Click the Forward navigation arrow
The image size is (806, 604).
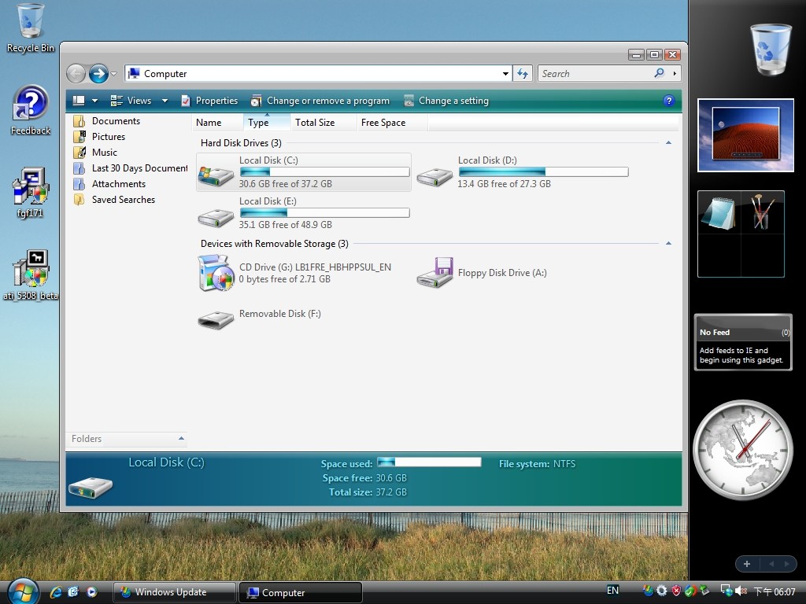(98, 73)
